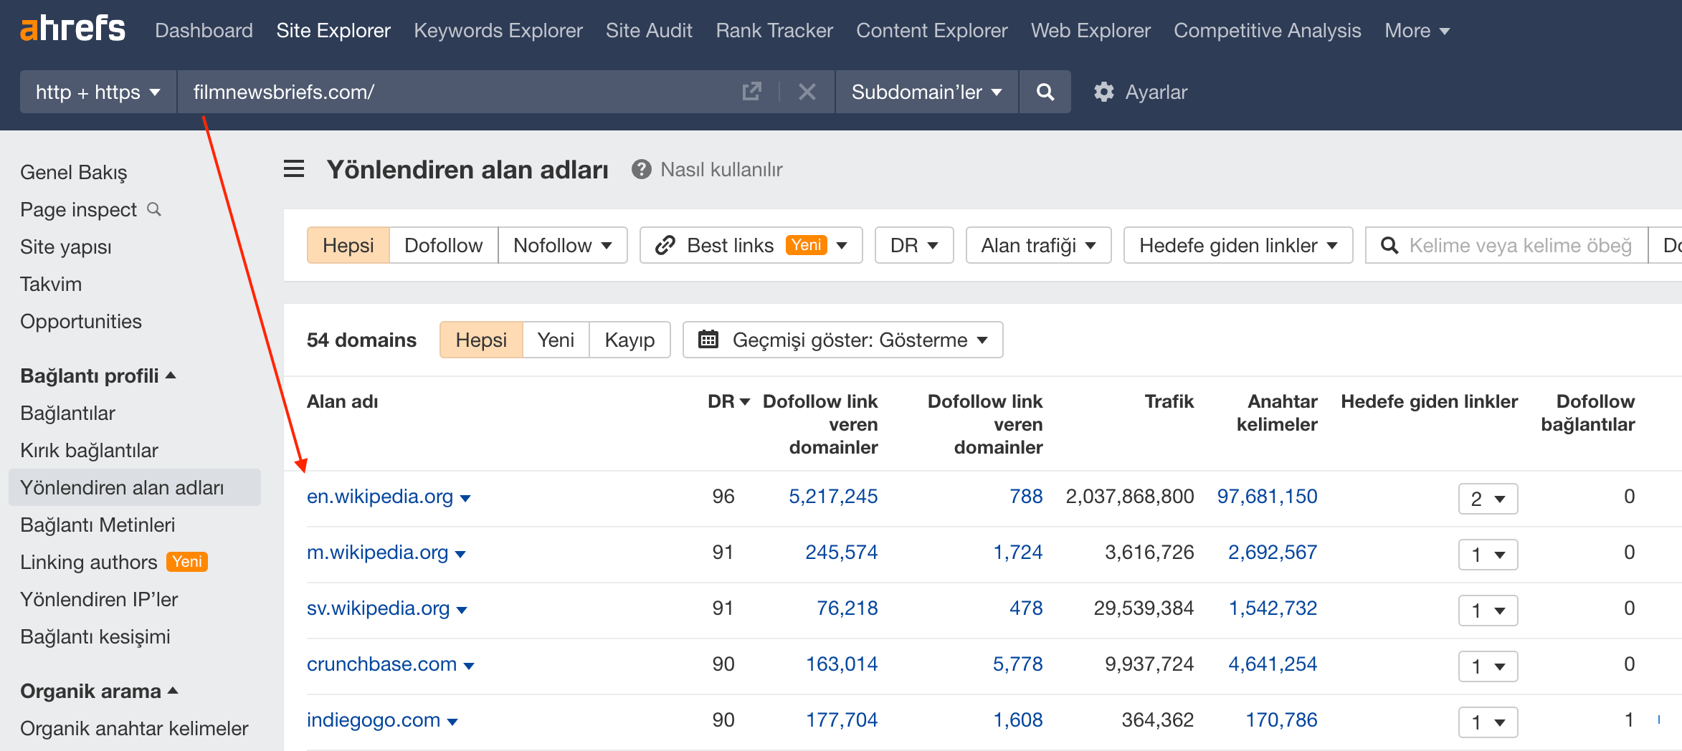
Task: Click 5,217,245 dofollow domains value
Action: click(833, 496)
